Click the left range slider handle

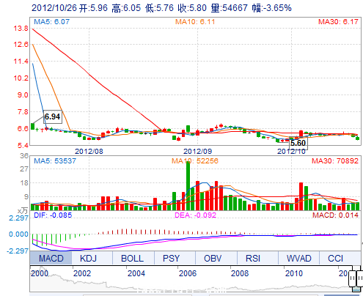[352, 278]
